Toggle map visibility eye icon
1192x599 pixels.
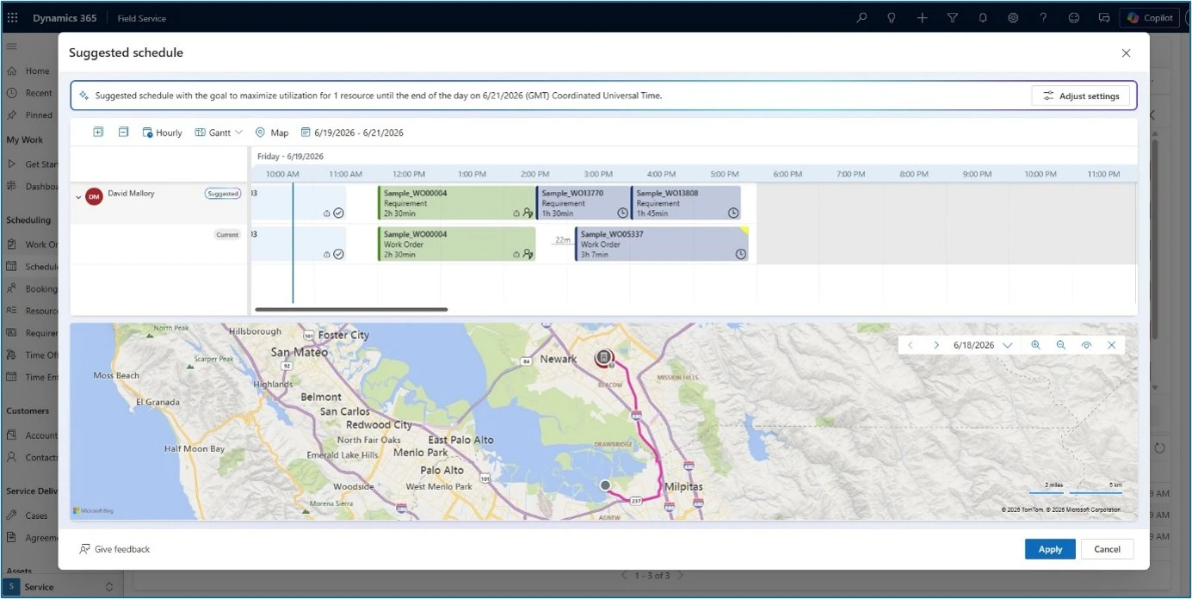click(1086, 345)
